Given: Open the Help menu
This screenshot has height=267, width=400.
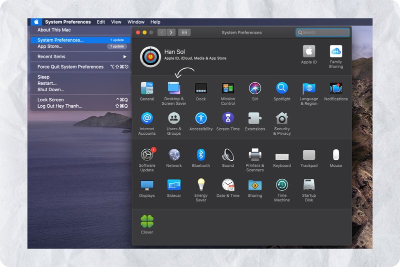Looking at the screenshot, I should coord(155,22).
